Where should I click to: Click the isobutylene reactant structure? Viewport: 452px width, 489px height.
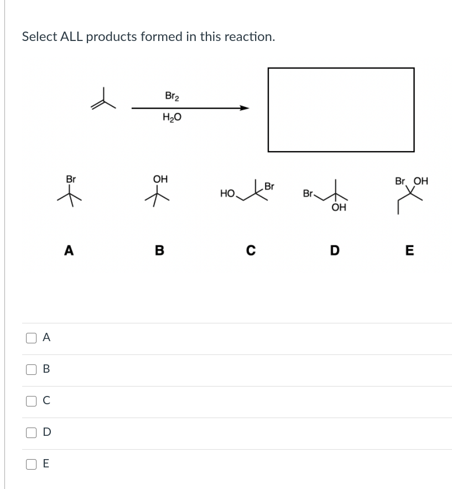tap(103, 99)
